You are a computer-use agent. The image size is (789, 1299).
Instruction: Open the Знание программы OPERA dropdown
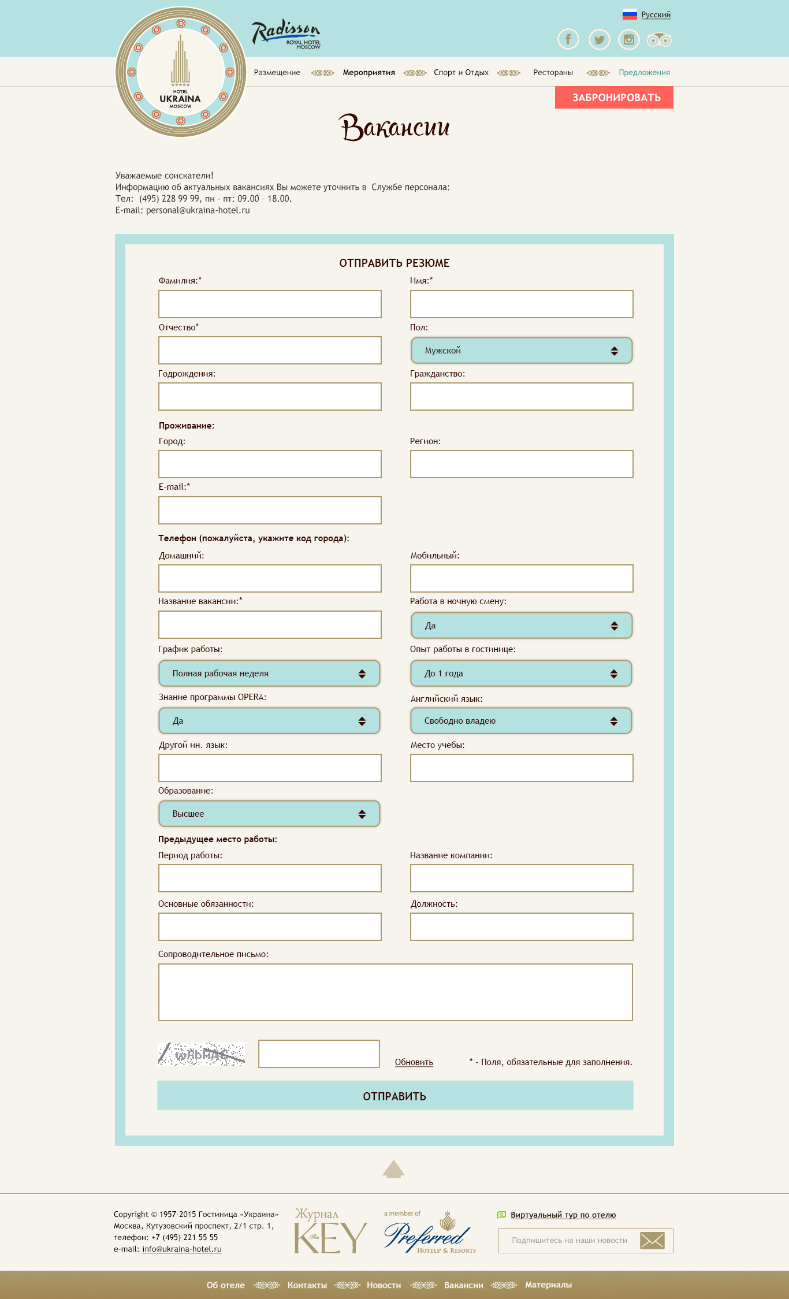click(x=269, y=721)
